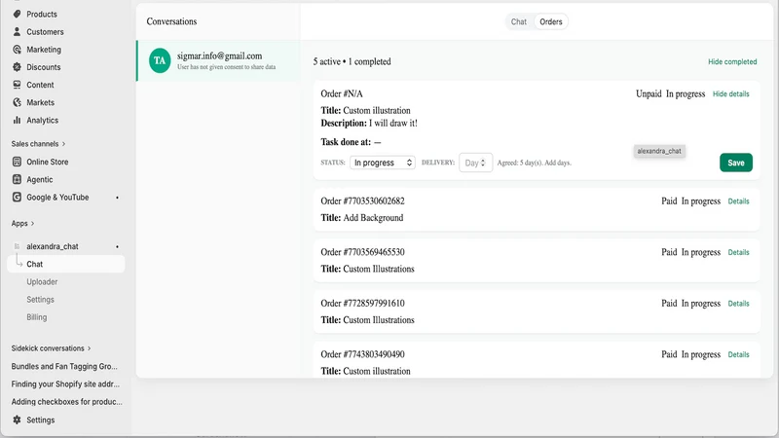Expand the Apps section
The width and height of the screenshot is (779, 438).
pyautogui.click(x=22, y=224)
